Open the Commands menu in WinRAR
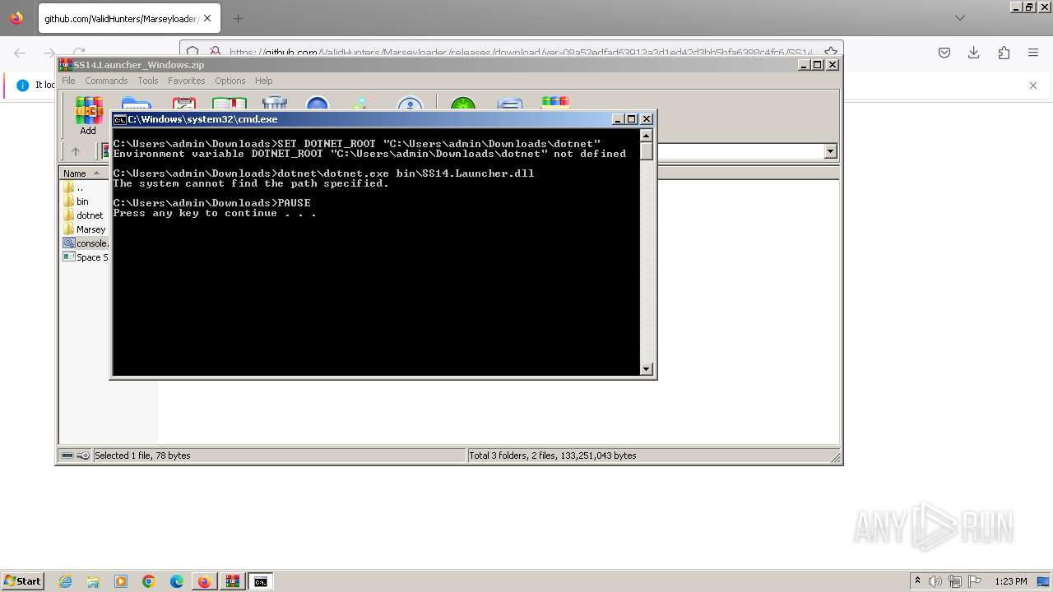Screen dimensions: 1053x592 pos(106,81)
